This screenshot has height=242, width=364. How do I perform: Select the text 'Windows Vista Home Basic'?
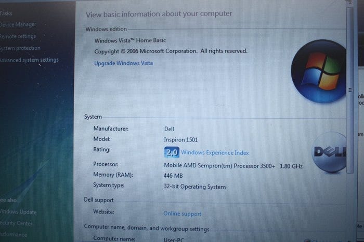pyautogui.click(x=130, y=40)
